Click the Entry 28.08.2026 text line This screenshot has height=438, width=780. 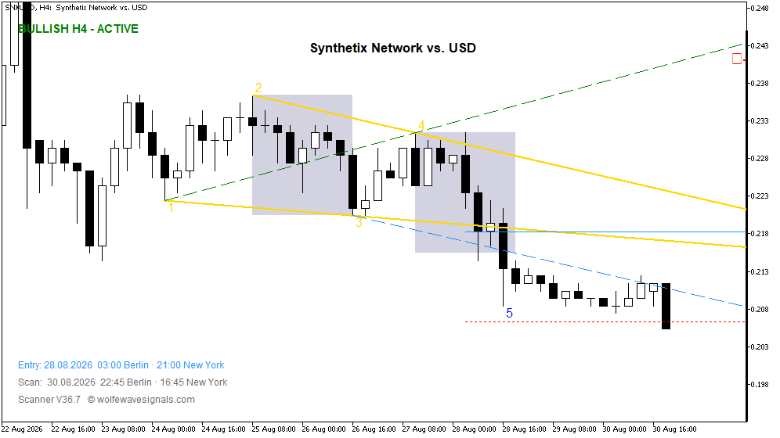tap(121, 365)
